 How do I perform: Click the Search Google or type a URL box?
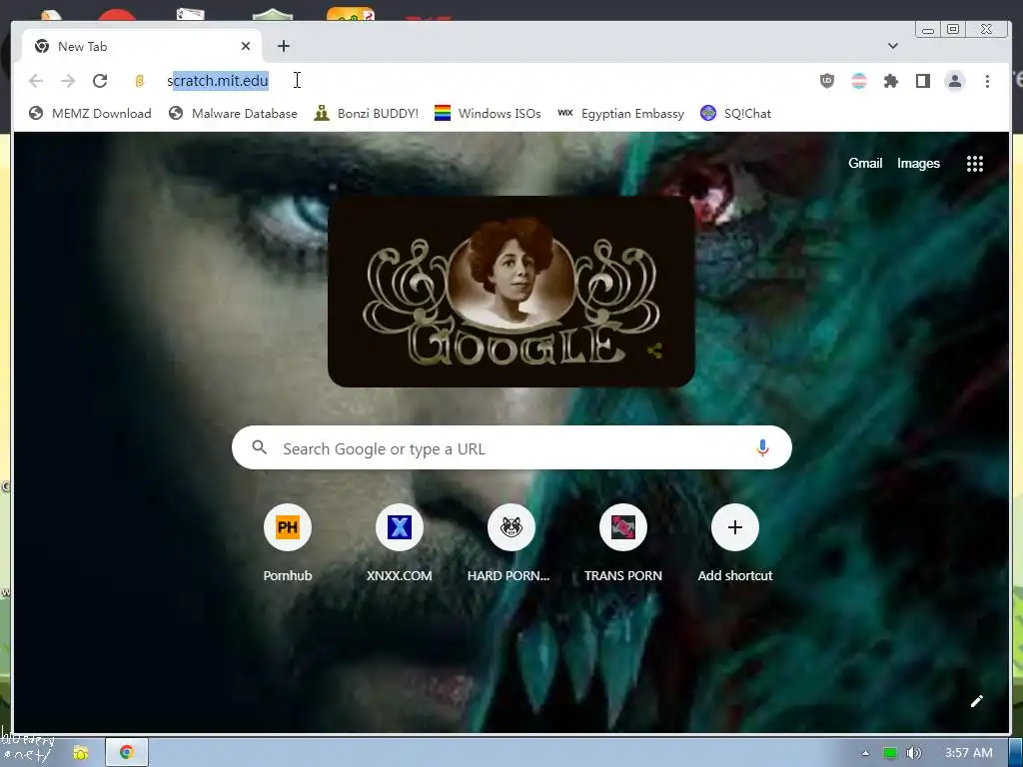[x=511, y=448]
